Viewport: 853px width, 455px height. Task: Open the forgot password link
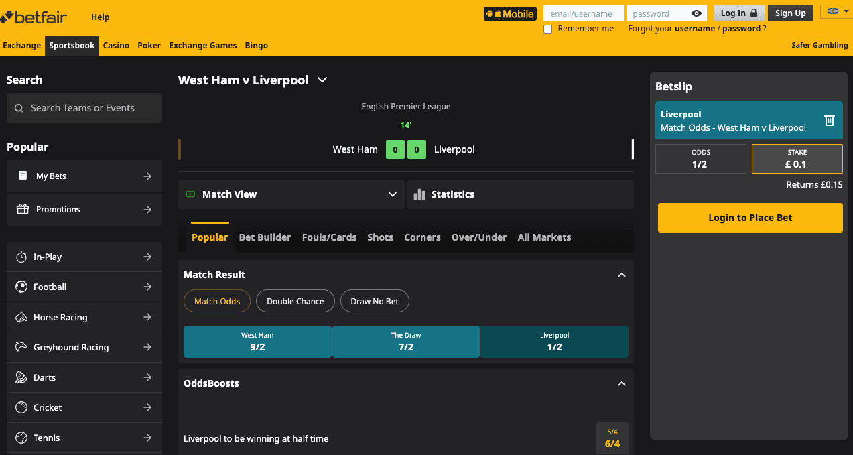[741, 29]
